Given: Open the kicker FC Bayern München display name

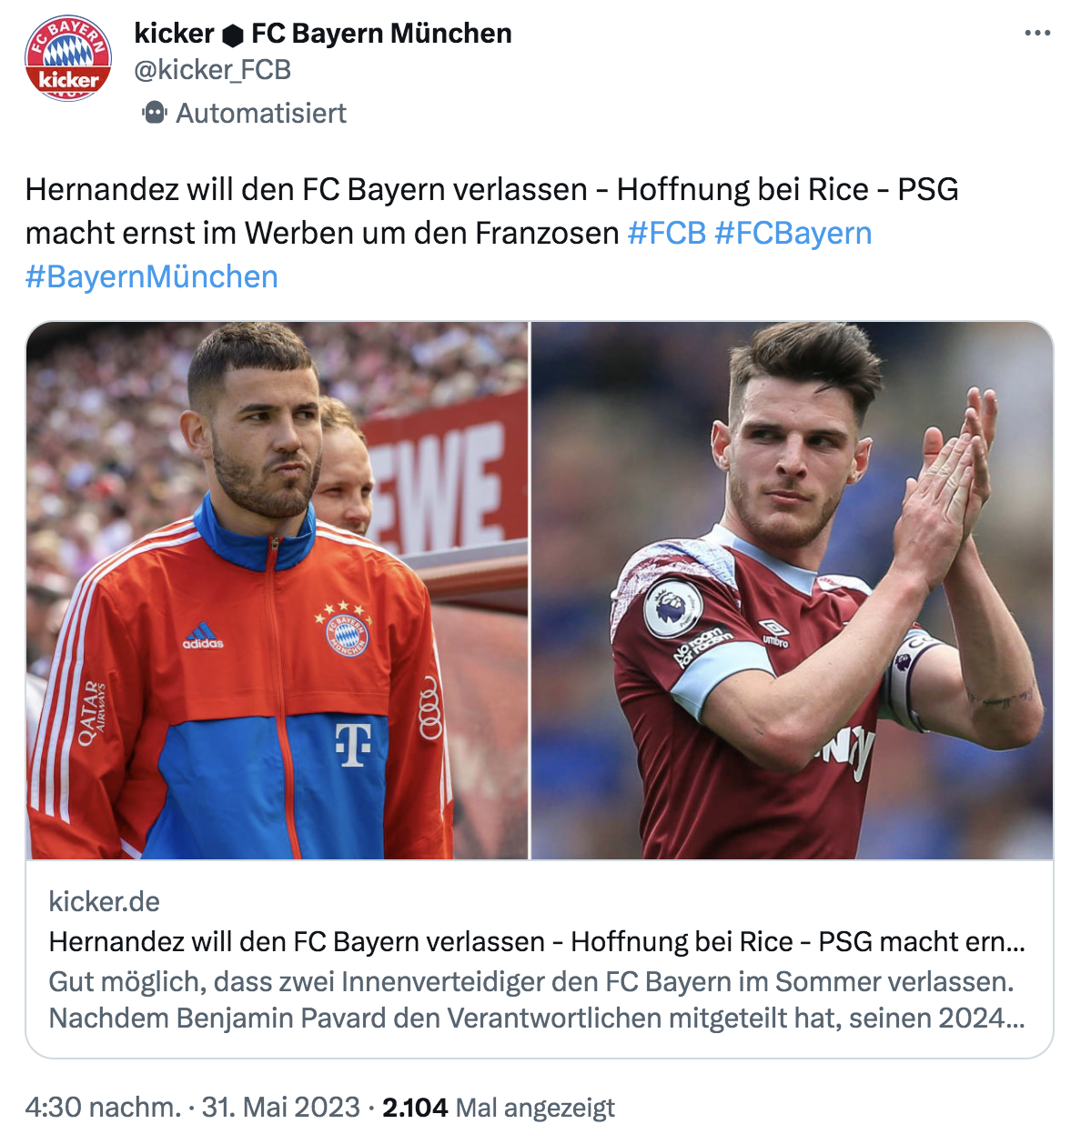Looking at the screenshot, I should (x=323, y=34).
